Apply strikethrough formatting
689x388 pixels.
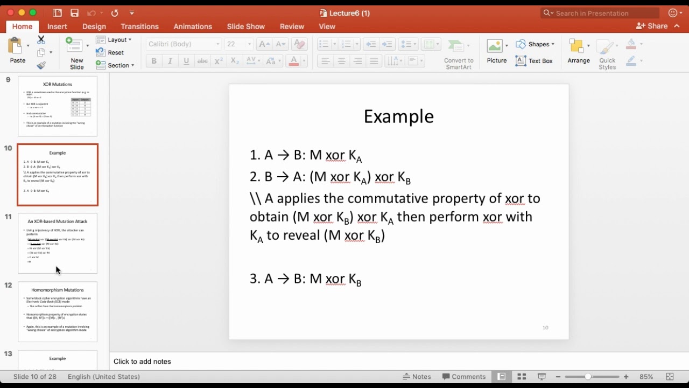click(202, 61)
